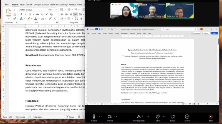Apply italic formatting to selected text

pos(26,14)
